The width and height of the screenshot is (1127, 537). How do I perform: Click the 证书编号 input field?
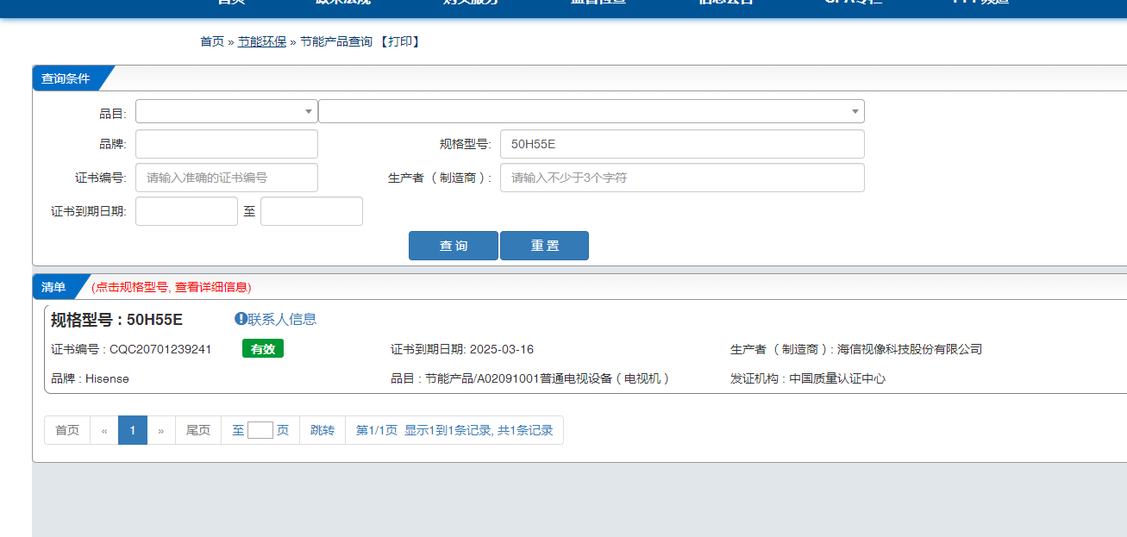click(227, 178)
